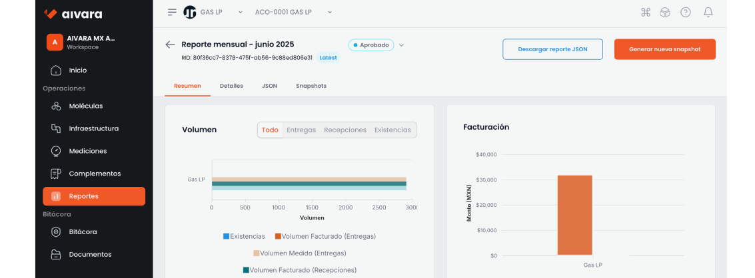Viewport: 755px width, 278px height.
Task: Click the Gas LP orange billing bar
Action: (574, 215)
